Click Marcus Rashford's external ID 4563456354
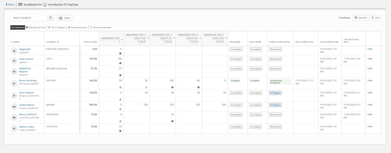 53,114
